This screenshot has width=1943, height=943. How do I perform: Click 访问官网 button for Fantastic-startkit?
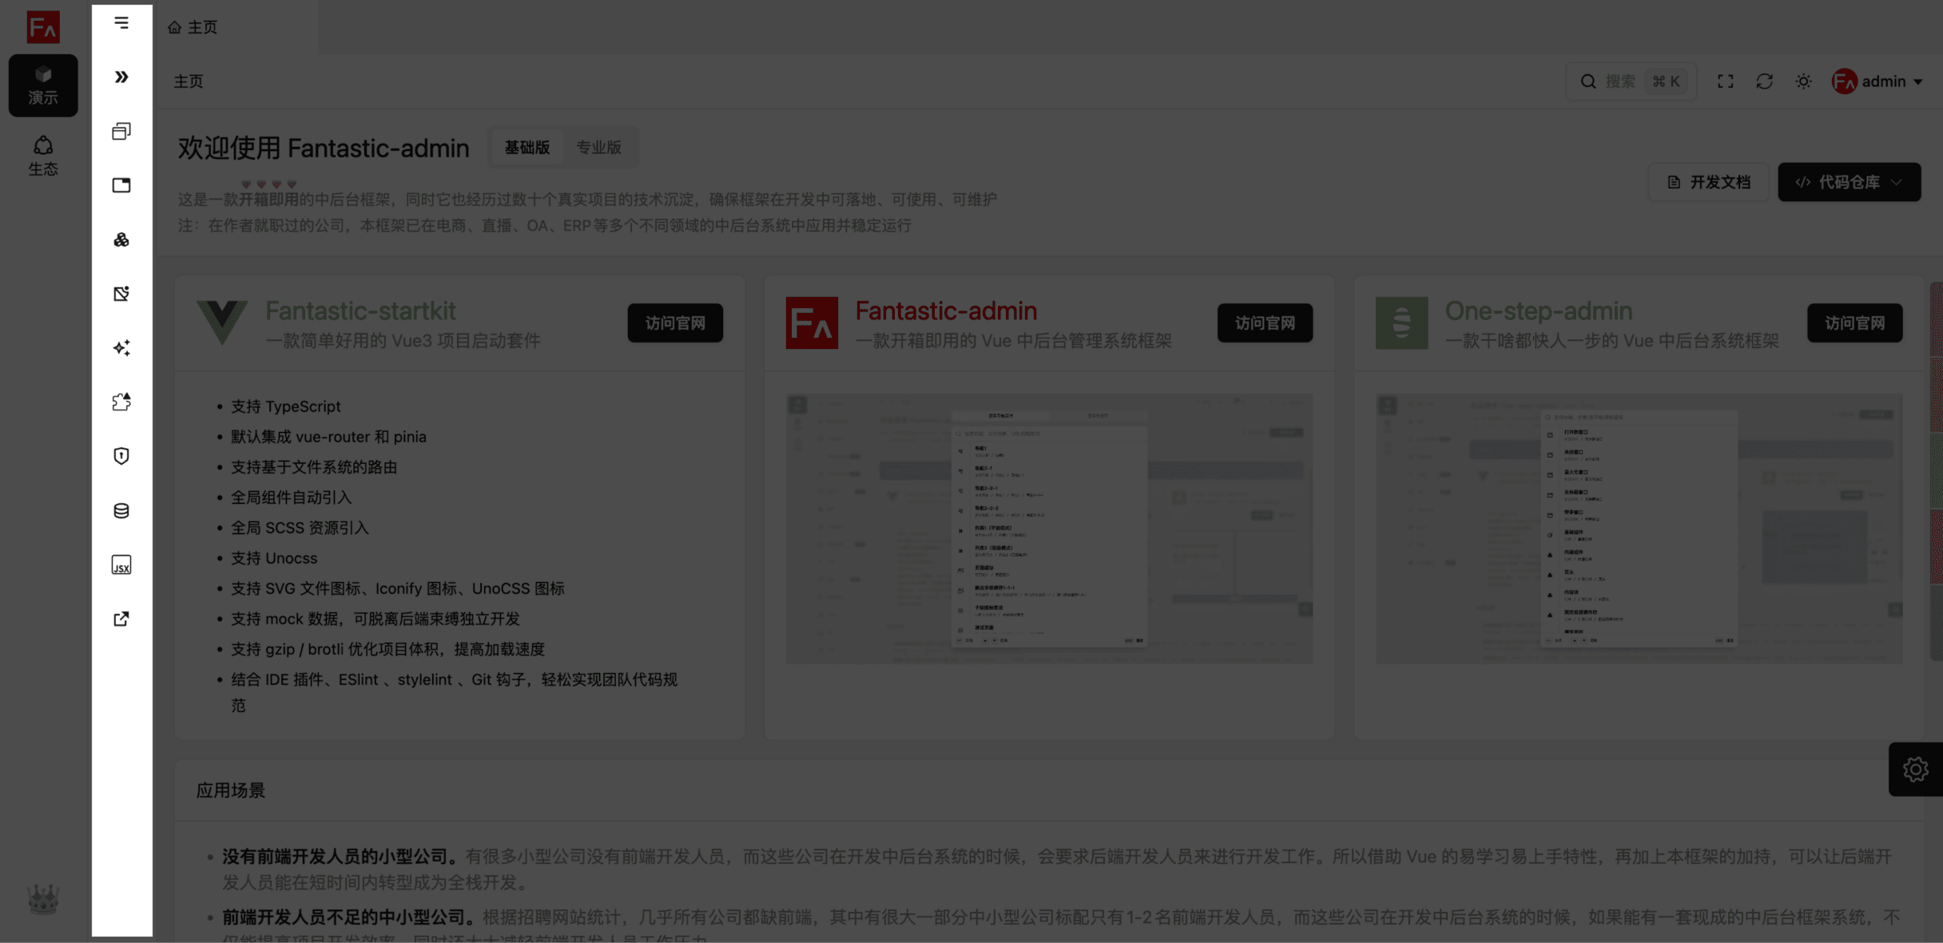click(x=675, y=323)
